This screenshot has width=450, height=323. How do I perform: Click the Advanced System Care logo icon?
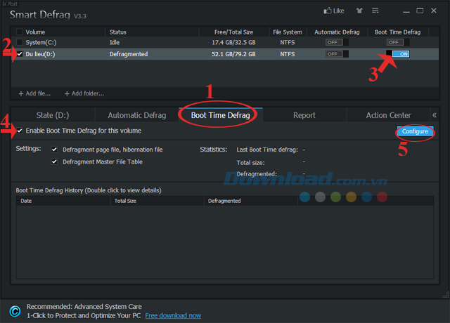15,311
